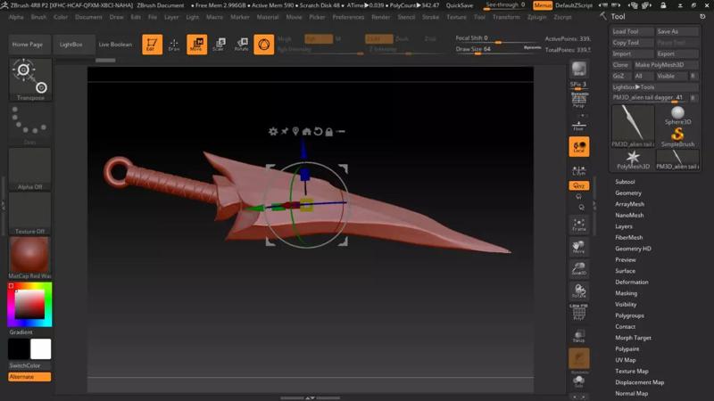Viewport: 714px width, 401px height.
Task: Expand the Polygroups section
Action: click(629, 315)
